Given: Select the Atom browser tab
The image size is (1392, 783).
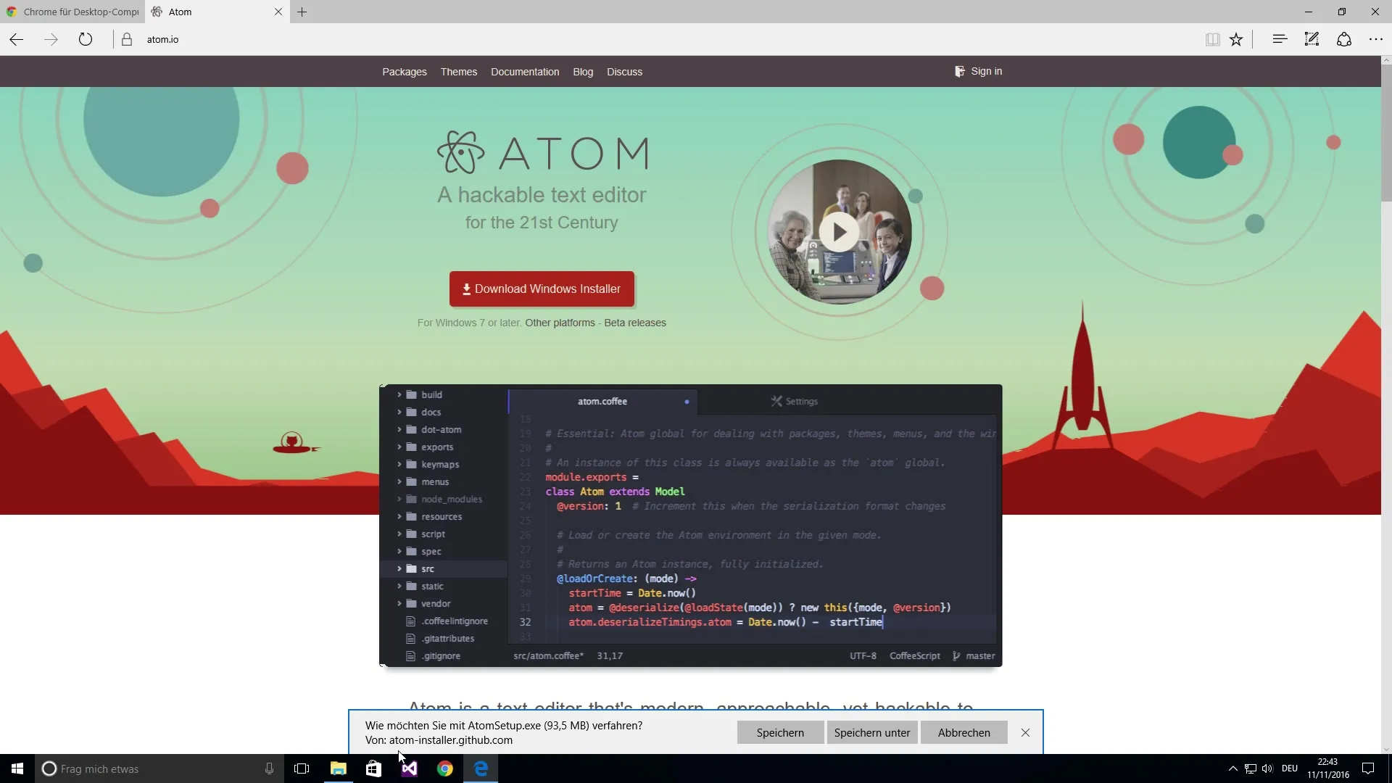Looking at the screenshot, I should (210, 12).
